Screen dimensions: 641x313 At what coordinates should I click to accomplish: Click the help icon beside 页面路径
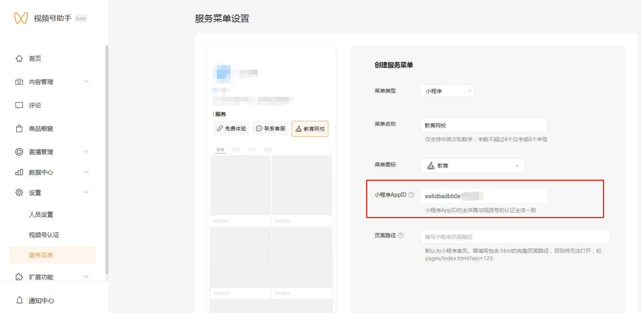point(401,235)
